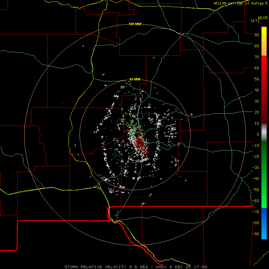Click the positive 90 scale value
Viewport: 269px width, 269px height.
coord(257,35)
